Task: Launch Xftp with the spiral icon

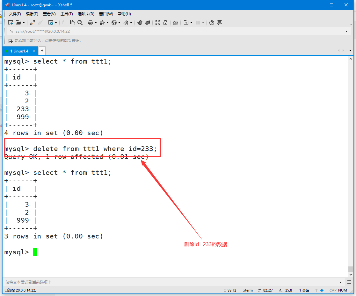Action: 140,23
